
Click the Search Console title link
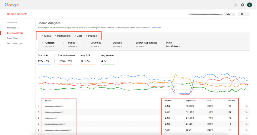[x=17, y=14]
